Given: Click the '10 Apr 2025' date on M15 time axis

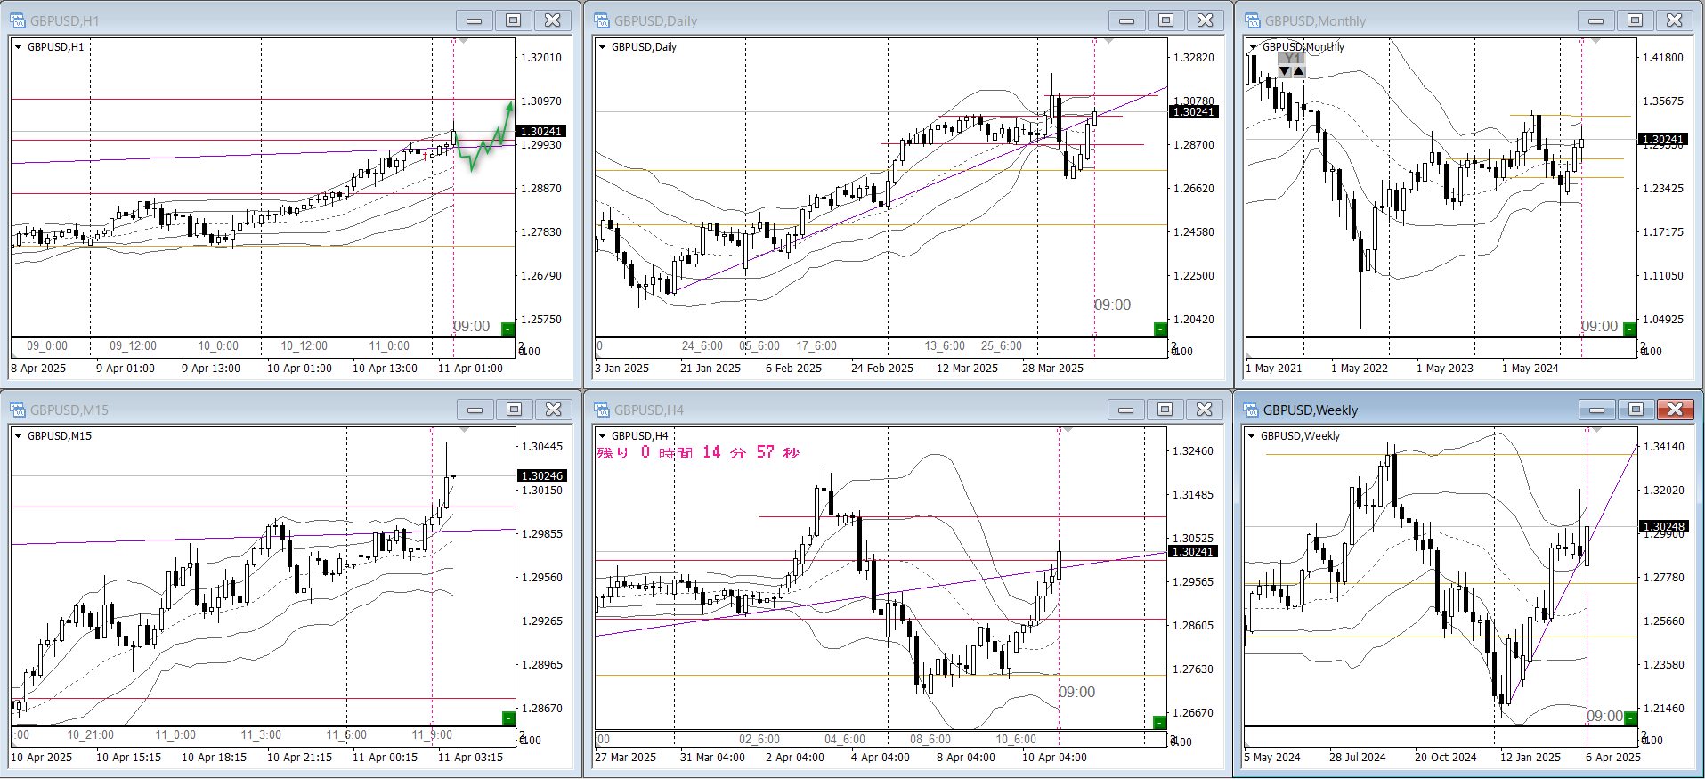Looking at the screenshot, I should [x=42, y=758].
